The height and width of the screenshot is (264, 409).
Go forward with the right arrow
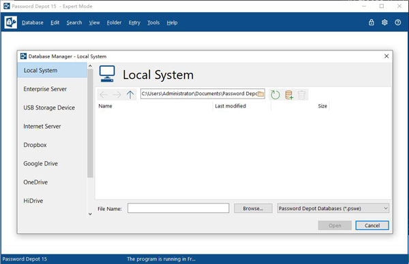(117, 95)
